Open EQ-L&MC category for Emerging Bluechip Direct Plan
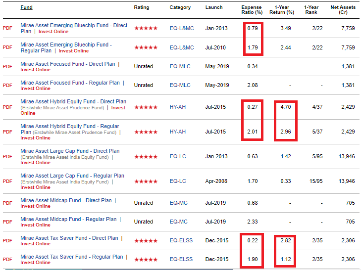361x270 pixels. pyautogui.click(x=182, y=28)
